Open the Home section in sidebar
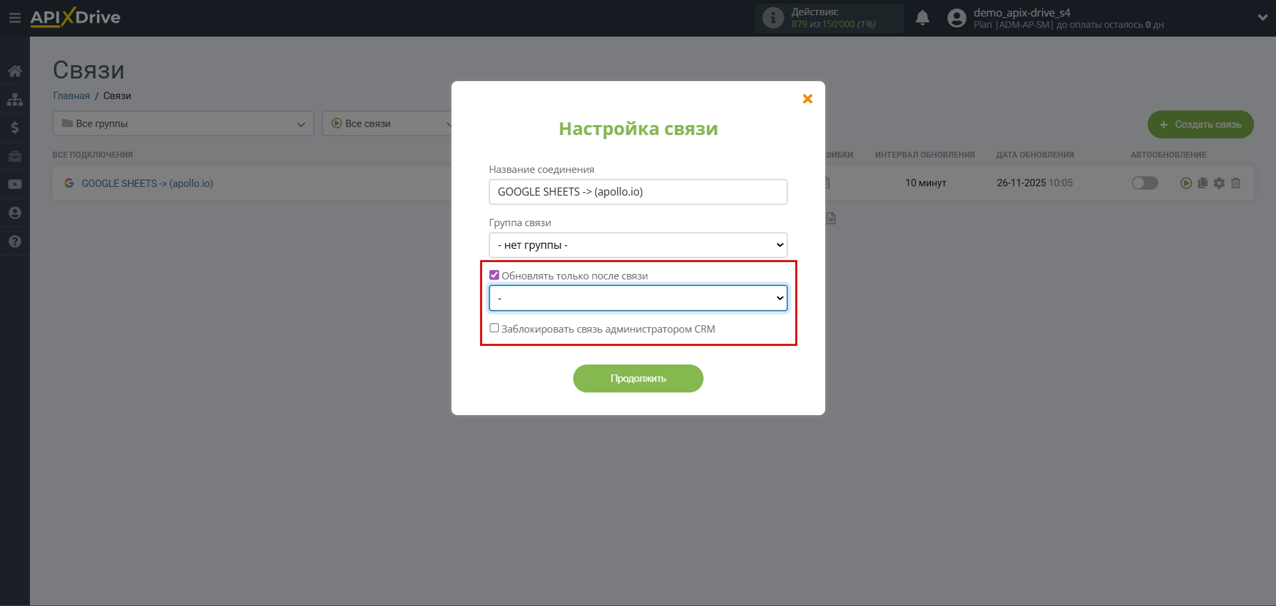The height and width of the screenshot is (606, 1276). click(15, 71)
